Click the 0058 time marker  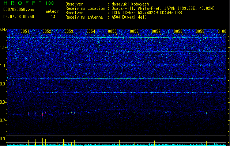point(178,31)
